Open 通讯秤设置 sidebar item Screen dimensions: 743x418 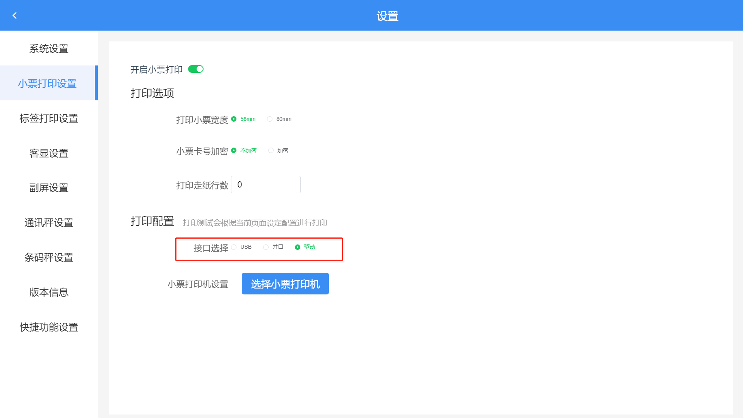tap(49, 223)
